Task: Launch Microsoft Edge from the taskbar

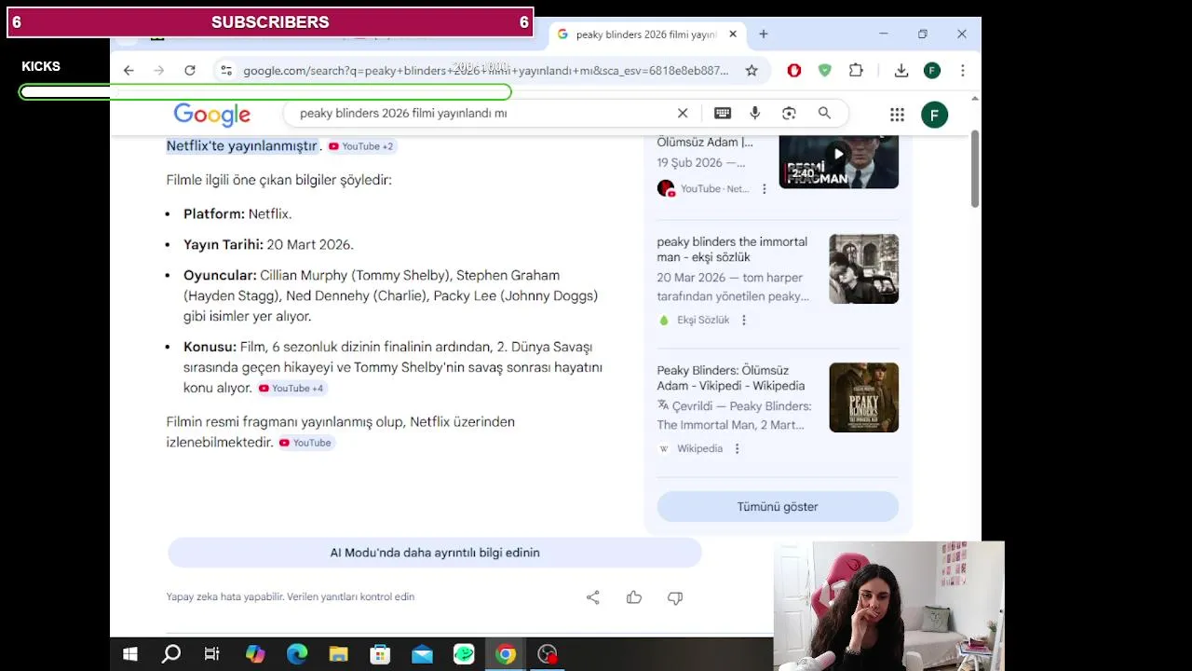Action: (x=297, y=654)
